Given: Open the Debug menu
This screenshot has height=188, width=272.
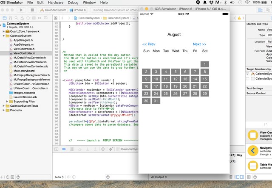Looking at the screenshot, I should (73, 3).
